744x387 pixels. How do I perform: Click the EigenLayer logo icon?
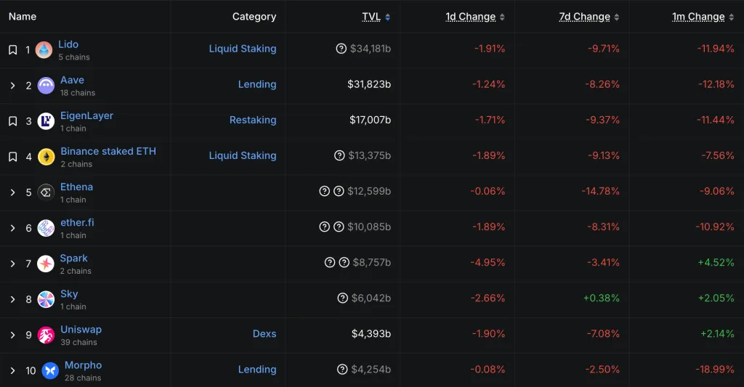[46, 121]
